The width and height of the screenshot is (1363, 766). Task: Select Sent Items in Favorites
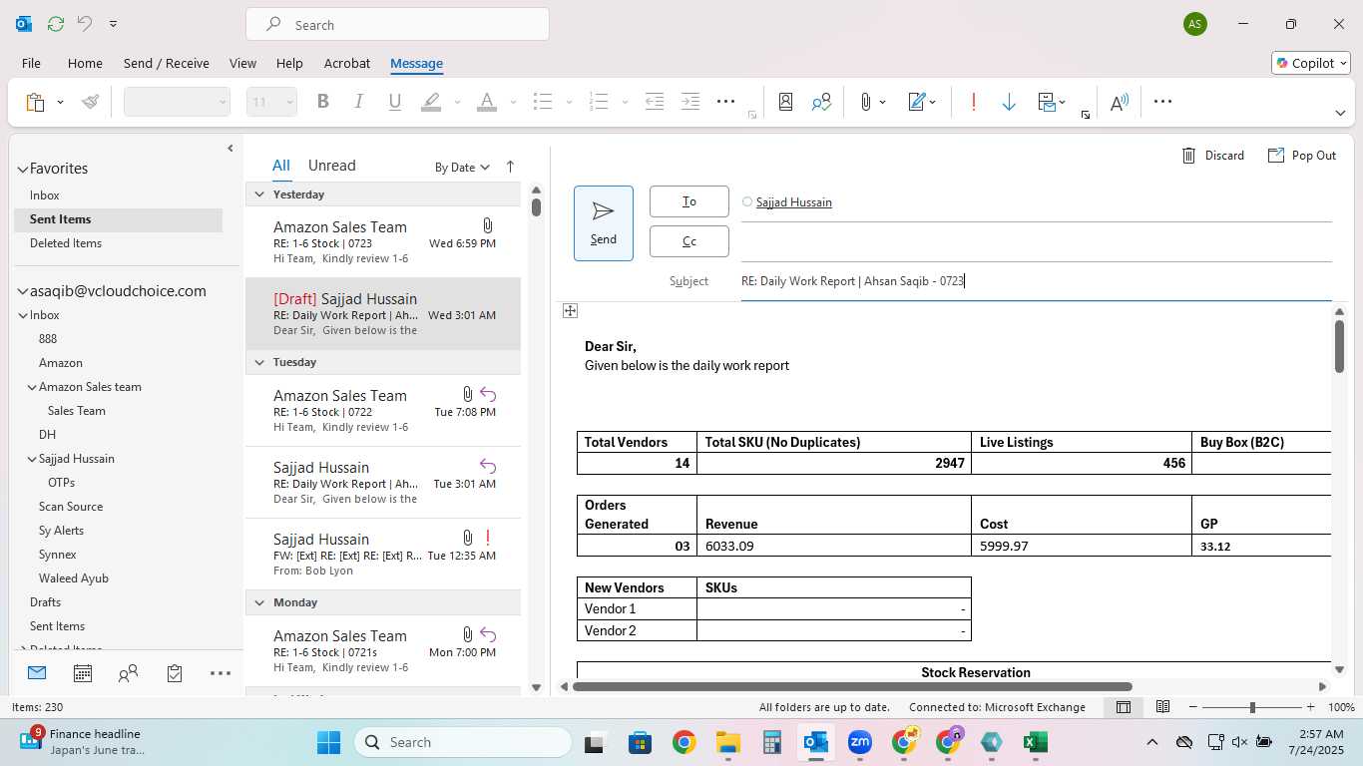coord(118,219)
